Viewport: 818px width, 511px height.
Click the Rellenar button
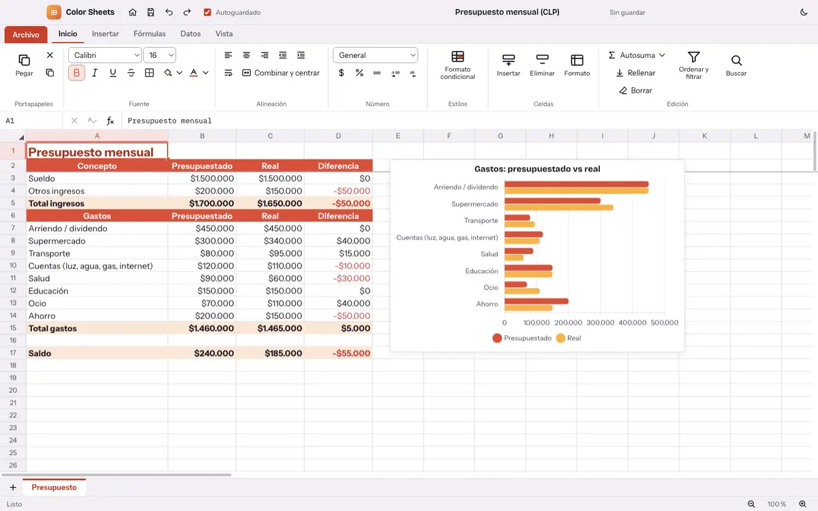pyautogui.click(x=635, y=73)
